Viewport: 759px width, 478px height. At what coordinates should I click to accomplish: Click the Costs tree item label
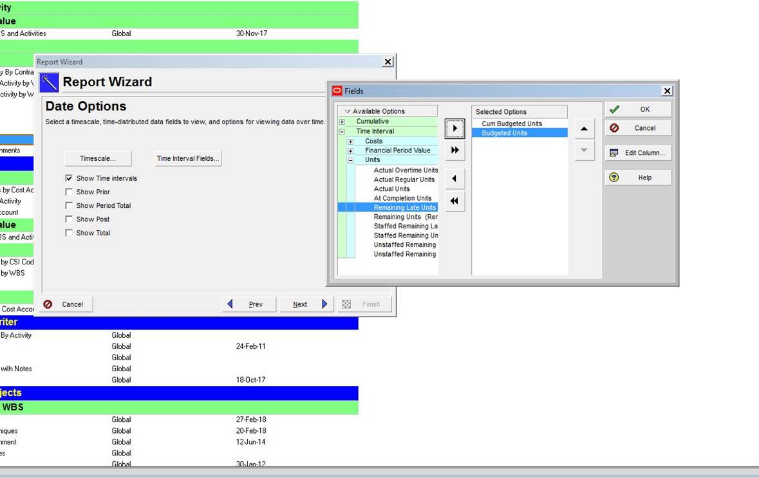click(x=373, y=142)
